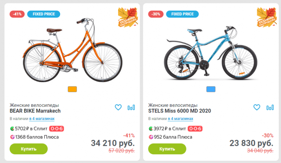
Task: Add STELS Miss 6000 to favorites
Action: tap(257, 108)
